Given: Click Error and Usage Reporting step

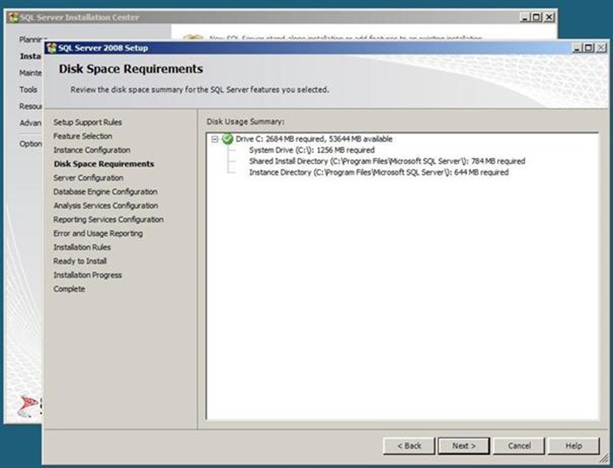Looking at the screenshot, I should (x=98, y=233).
